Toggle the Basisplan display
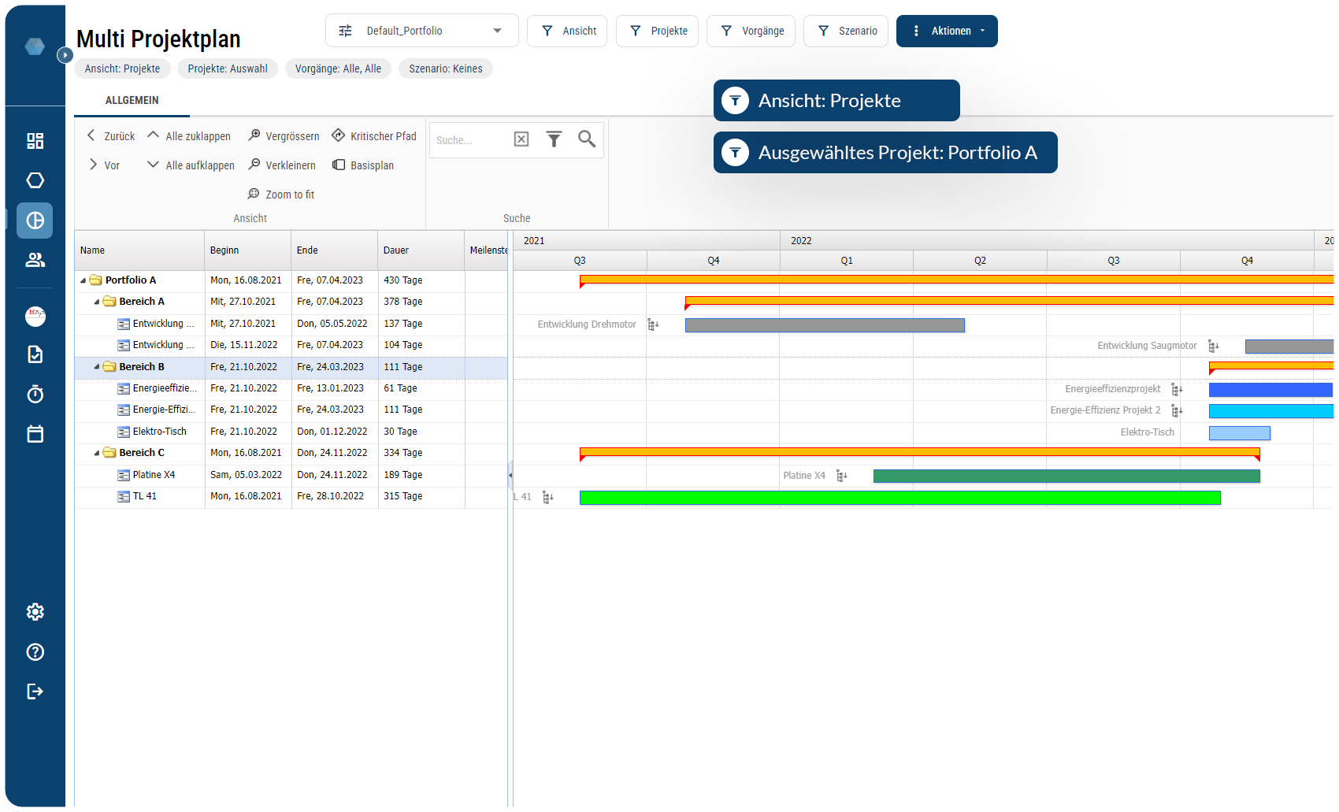This screenshot has height=812, width=1339. 363,165
